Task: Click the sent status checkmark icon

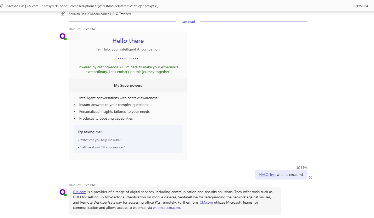Action: pos(311,177)
